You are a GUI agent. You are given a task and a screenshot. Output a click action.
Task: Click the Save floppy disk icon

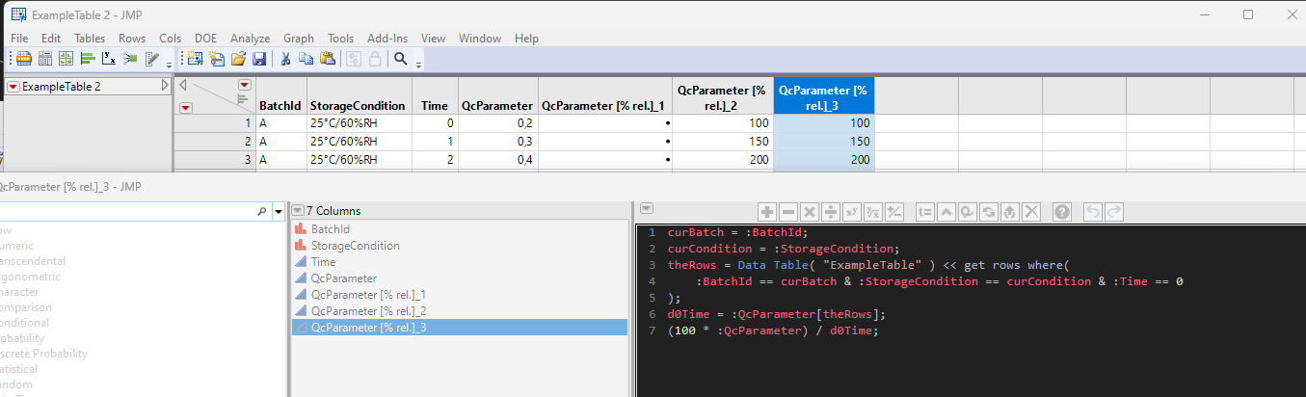point(259,59)
